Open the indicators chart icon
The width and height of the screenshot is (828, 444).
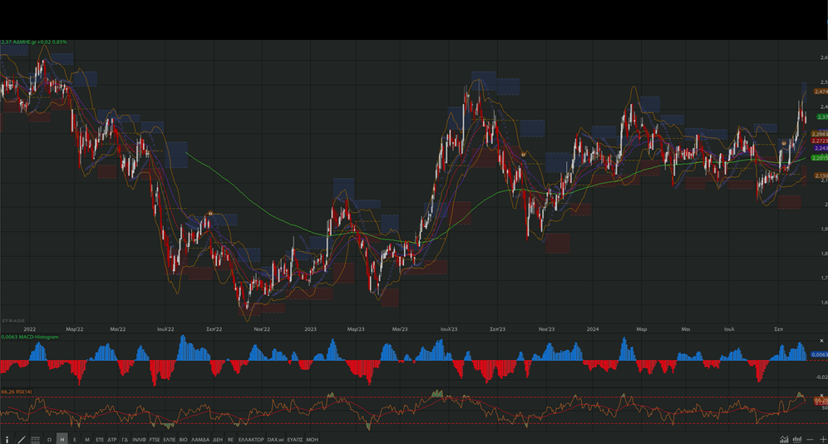tap(784, 439)
